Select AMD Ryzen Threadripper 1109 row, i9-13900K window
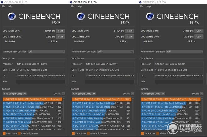This screenshot has height=137, width=207. [33, 118]
